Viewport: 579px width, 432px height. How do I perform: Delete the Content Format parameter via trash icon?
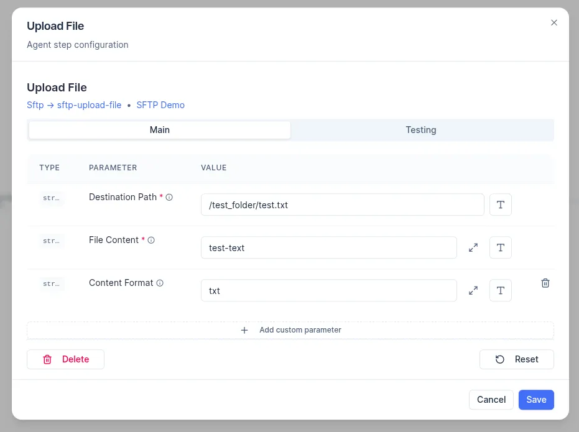pos(545,283)
